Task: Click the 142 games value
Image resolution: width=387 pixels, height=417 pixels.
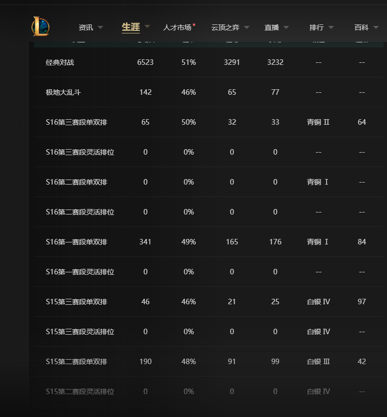Action: coord(145,92)
